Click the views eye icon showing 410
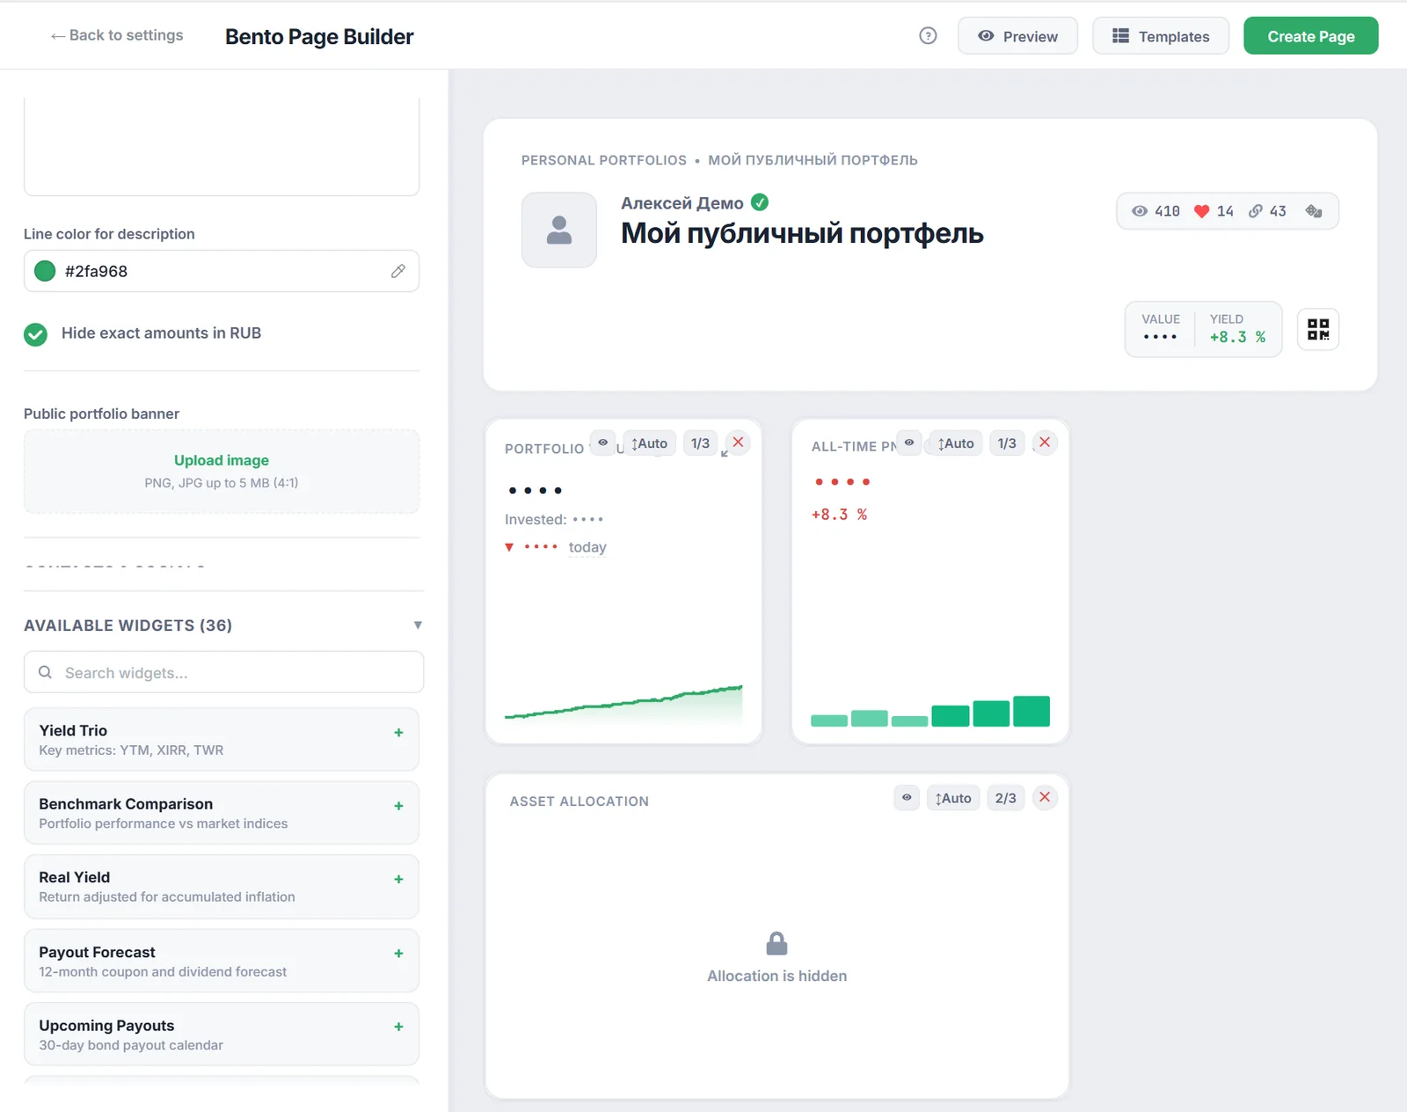The image size is (1407, 1112). pyautogui.click(x=1140, y=211)
